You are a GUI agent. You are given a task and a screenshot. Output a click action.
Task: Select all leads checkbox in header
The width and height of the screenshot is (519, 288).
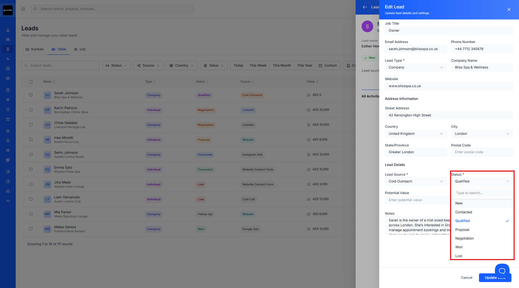(31, 81)
